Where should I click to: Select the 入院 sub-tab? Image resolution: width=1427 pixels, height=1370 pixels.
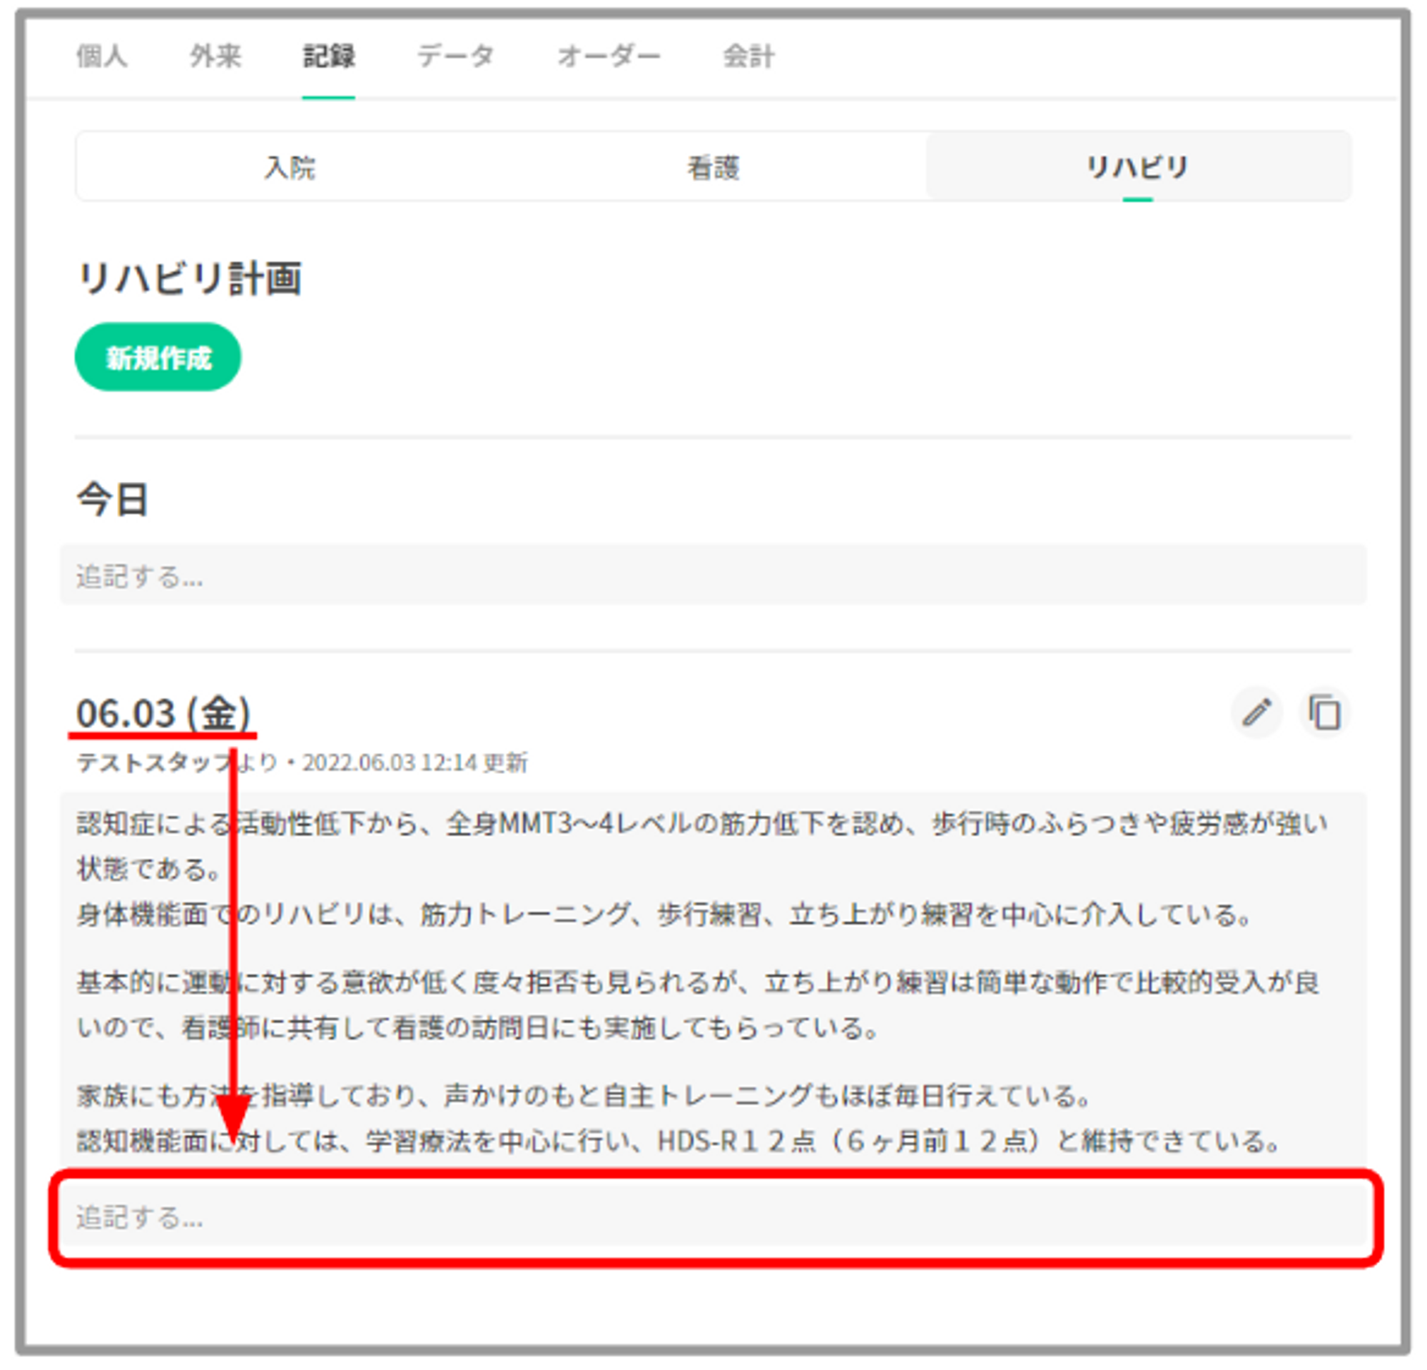coord(290,168)
